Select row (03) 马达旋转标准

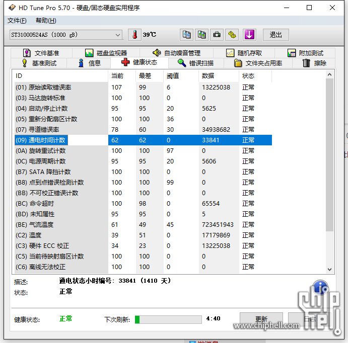click(144, 98)
